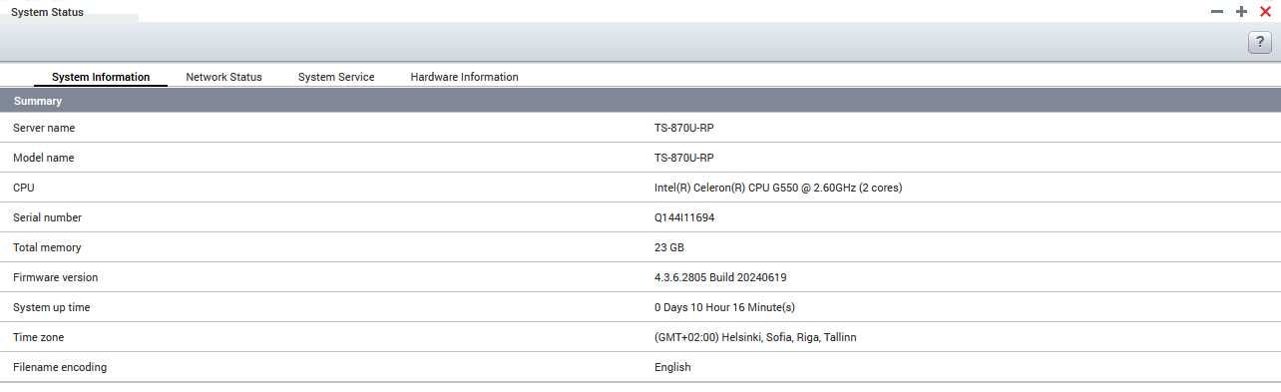
Task: Maximize the System Status window using plus icon
Action: [1241, 11]
